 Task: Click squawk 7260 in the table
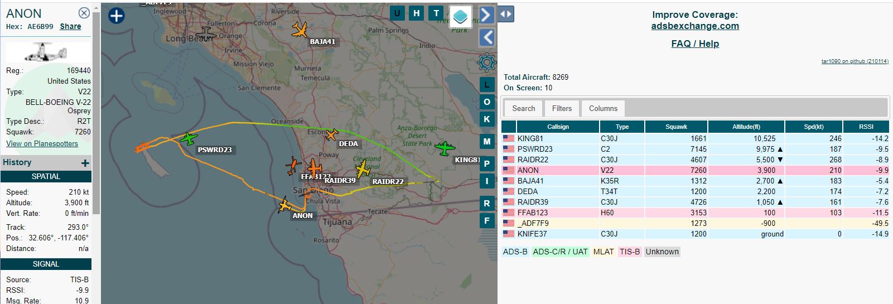click(x=698, y=170)
